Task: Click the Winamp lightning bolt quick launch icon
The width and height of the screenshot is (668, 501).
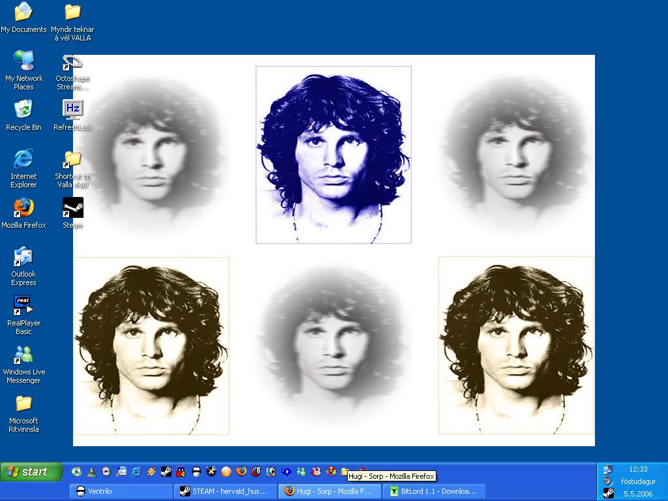Action: click(x=151, y=472)
